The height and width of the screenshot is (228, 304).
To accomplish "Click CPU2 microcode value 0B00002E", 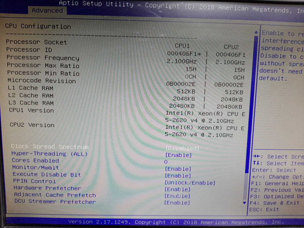I will click(x=229, y=85).
